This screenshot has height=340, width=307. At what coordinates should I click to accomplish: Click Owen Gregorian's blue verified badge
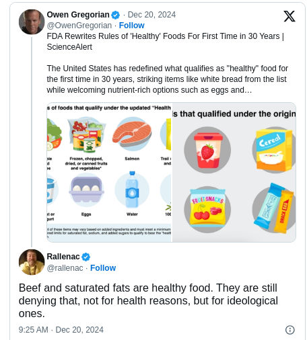(x=116, y=15)
